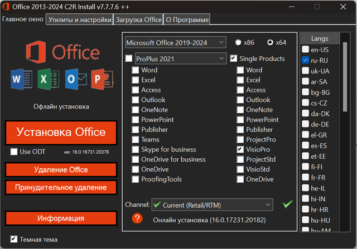The image size is (357, 249).
Task: Check the en-US language
Action: [305, 50]
